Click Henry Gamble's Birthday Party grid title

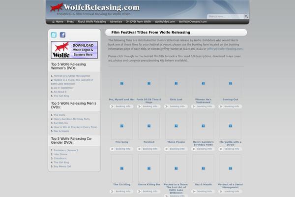point(203,143)
